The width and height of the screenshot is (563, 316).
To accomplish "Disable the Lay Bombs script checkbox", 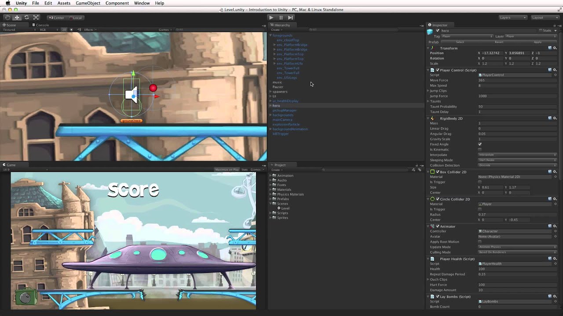I will pos(437,296).
